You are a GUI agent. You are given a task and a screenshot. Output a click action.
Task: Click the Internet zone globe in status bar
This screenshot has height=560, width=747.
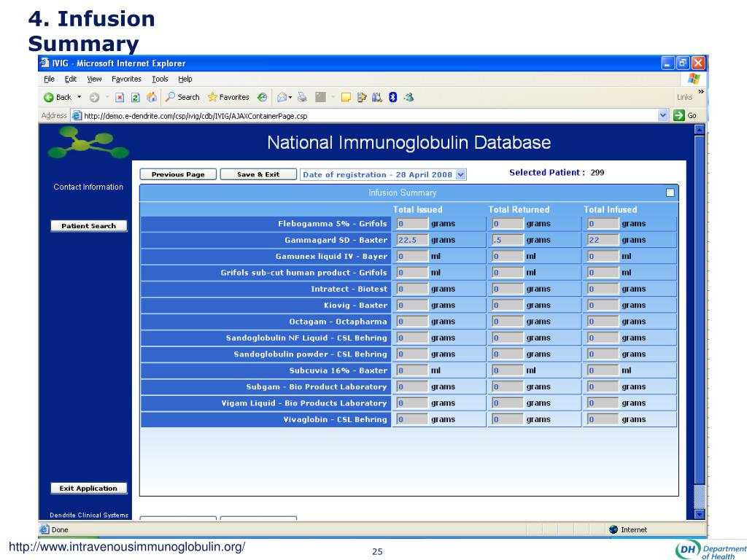pyautogui.click(x=613, y=529)
